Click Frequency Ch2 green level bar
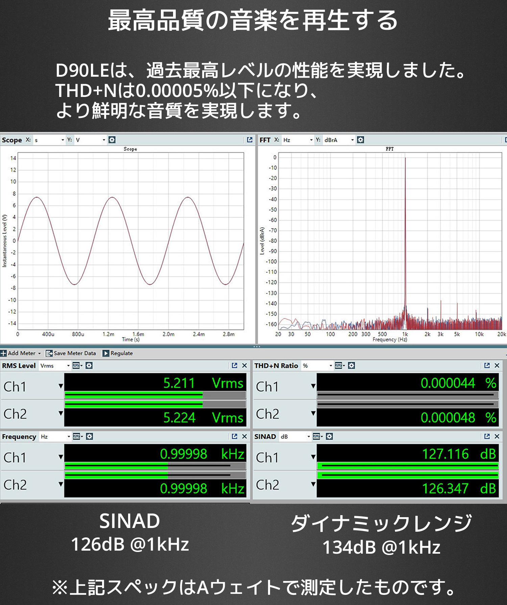The width and height of the screenshot is (507, 605). pos(116,475)
